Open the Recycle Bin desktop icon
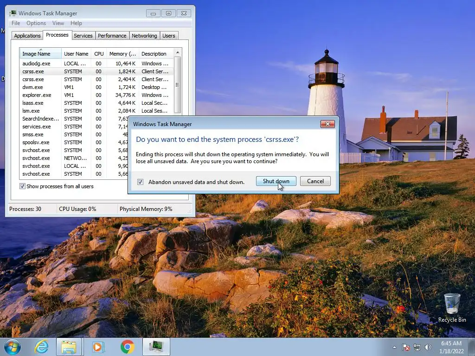The width and height of the screenshot is (475, 356). point(452,308)
